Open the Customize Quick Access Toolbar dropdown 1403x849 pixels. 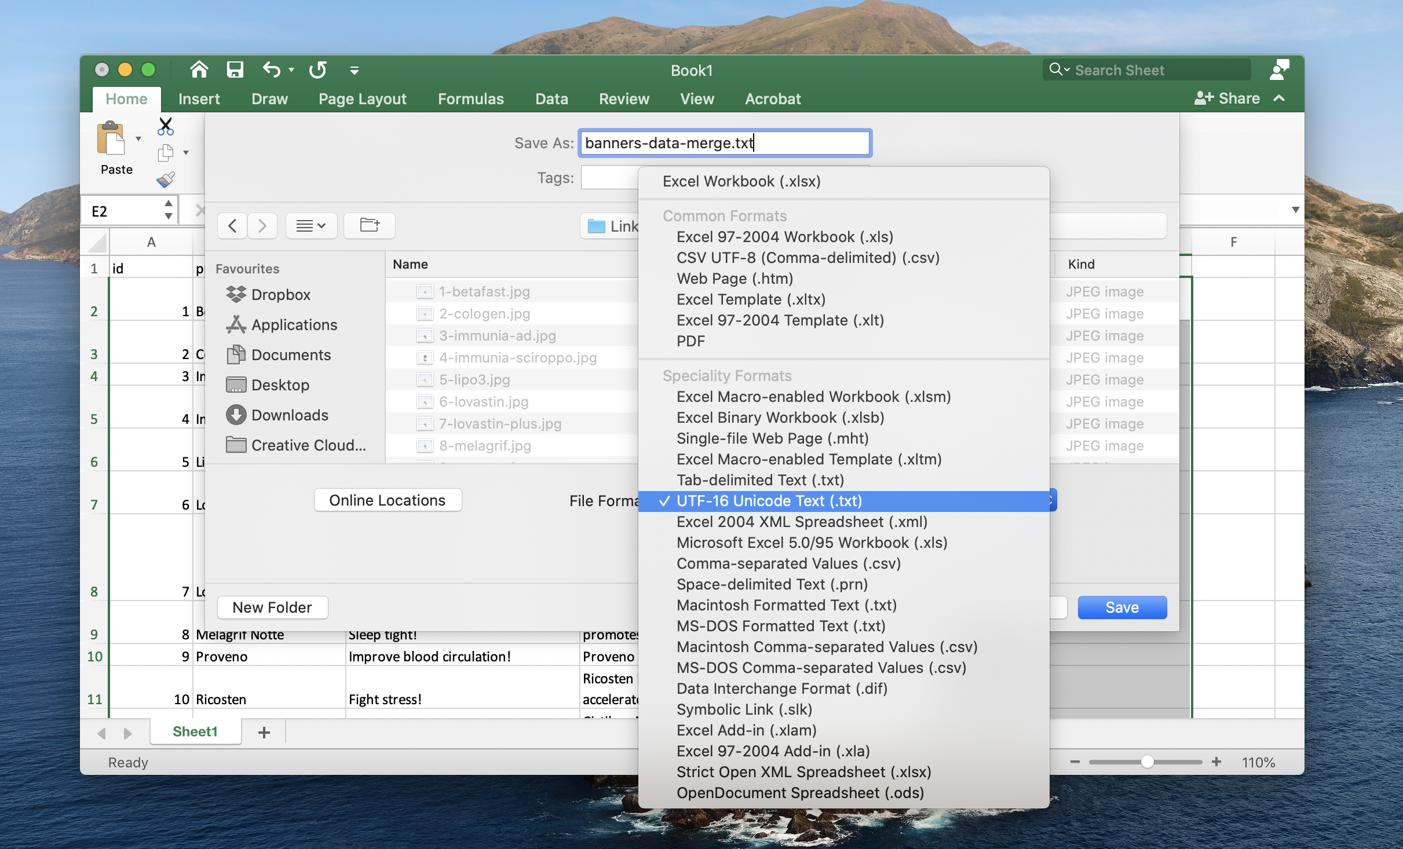click(355, 71)
